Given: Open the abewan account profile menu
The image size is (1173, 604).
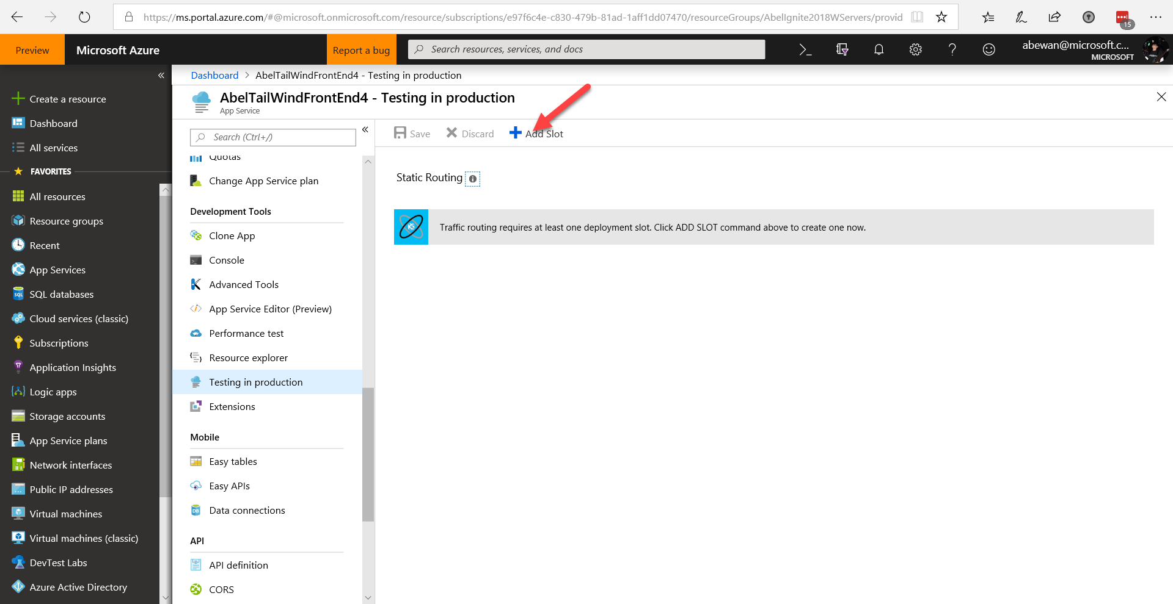Looking at the screenshot, I should point(1094,49).
